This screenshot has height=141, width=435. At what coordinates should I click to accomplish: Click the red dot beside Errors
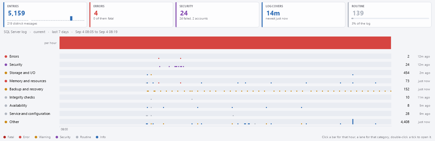[x=6, y=57]
